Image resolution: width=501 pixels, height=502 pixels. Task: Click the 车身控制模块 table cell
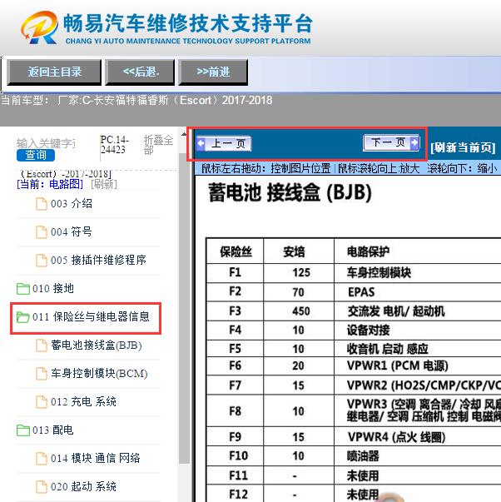[379, 272]
